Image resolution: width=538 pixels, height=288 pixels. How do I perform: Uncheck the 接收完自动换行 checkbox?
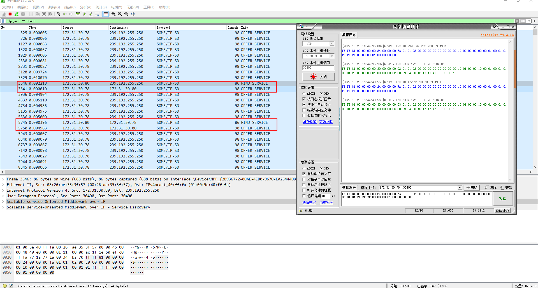tap(304, 104)
